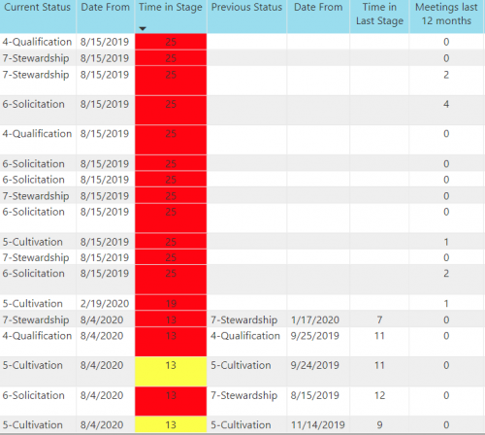Click the first Date From column header
485x435 pixels.
[105, 7]
